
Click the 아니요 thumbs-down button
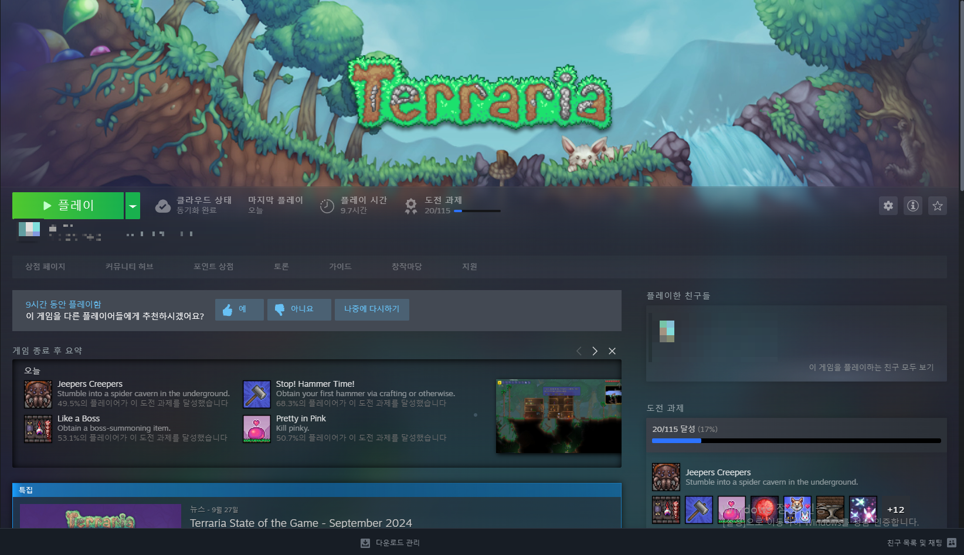299,309
